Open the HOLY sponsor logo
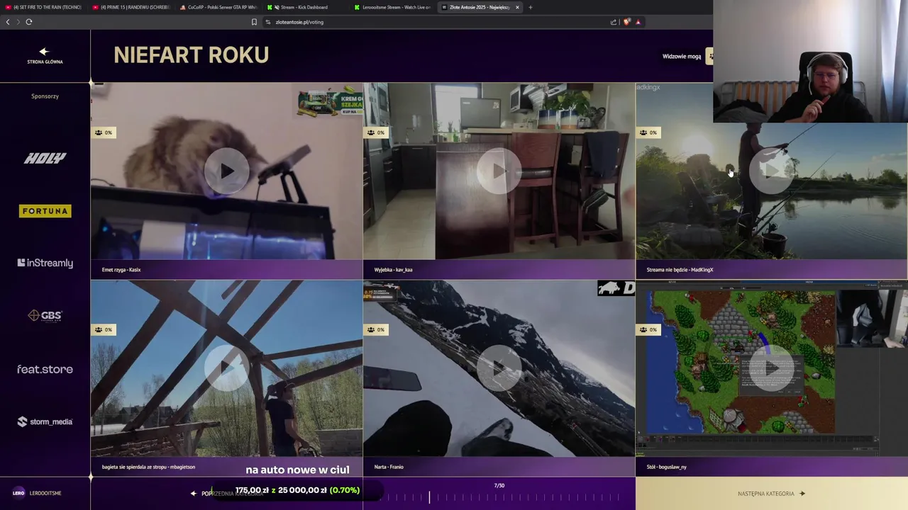This screenshot has width=908, height=510. click(45, 158)
